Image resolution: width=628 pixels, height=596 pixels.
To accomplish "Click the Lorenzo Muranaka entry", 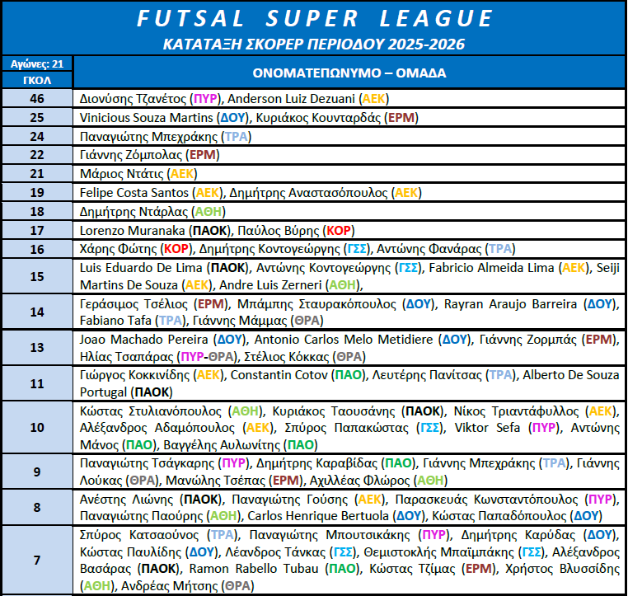I will pyautogui.click(x=132, y=231).
